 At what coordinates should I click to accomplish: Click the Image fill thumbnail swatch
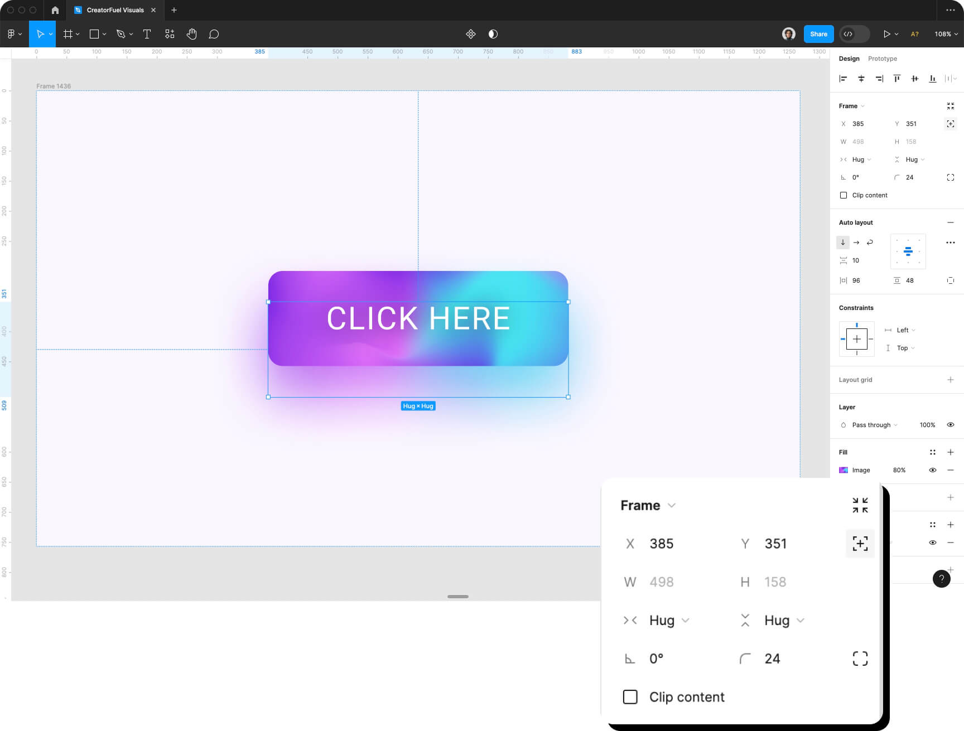[x=843, y=470]
